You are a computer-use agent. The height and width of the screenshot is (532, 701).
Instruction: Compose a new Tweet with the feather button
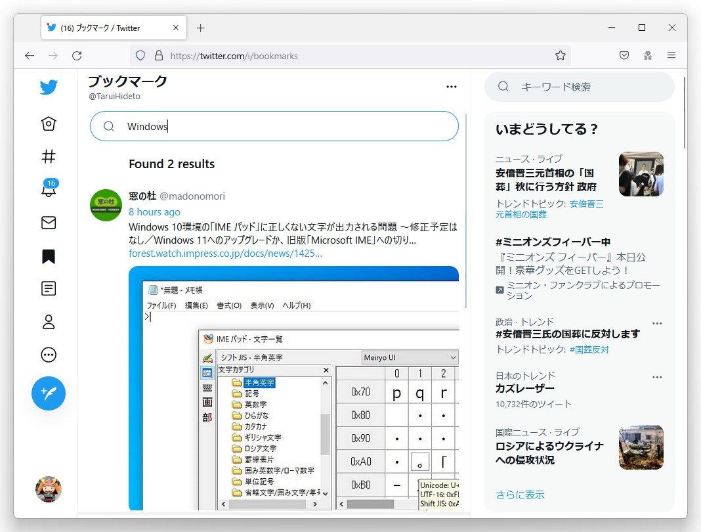49,393
